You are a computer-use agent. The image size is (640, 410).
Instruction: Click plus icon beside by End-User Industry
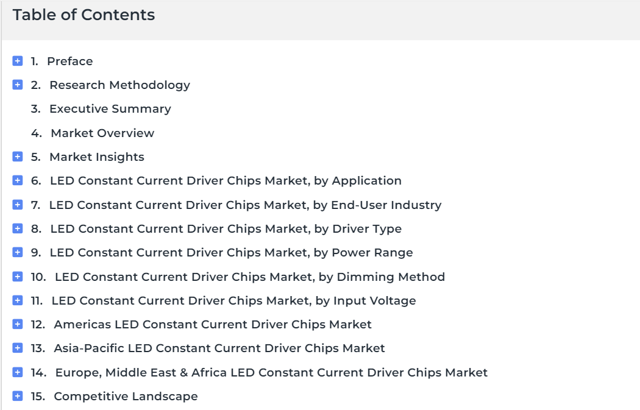pyautogui.click(x=18, y=204)
